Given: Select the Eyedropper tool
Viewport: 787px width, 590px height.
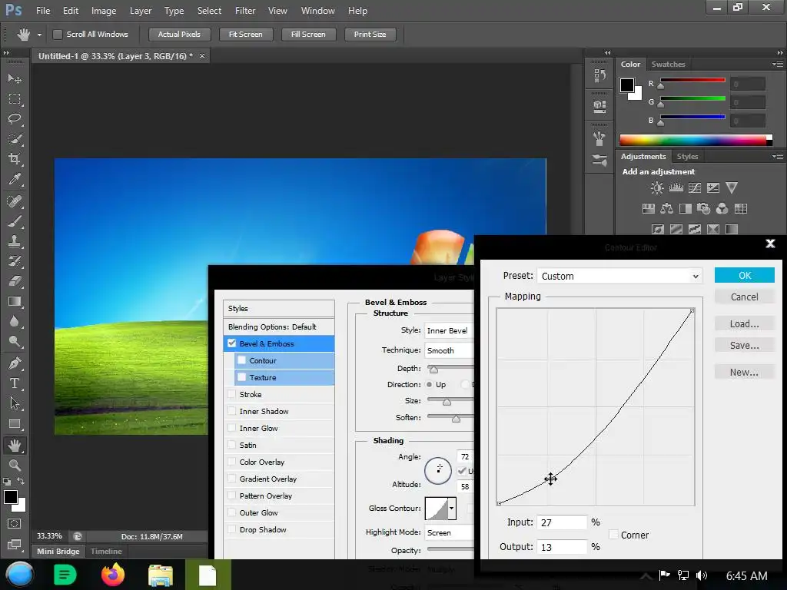Looking at the screenshot, I should [x=15, y=179].
